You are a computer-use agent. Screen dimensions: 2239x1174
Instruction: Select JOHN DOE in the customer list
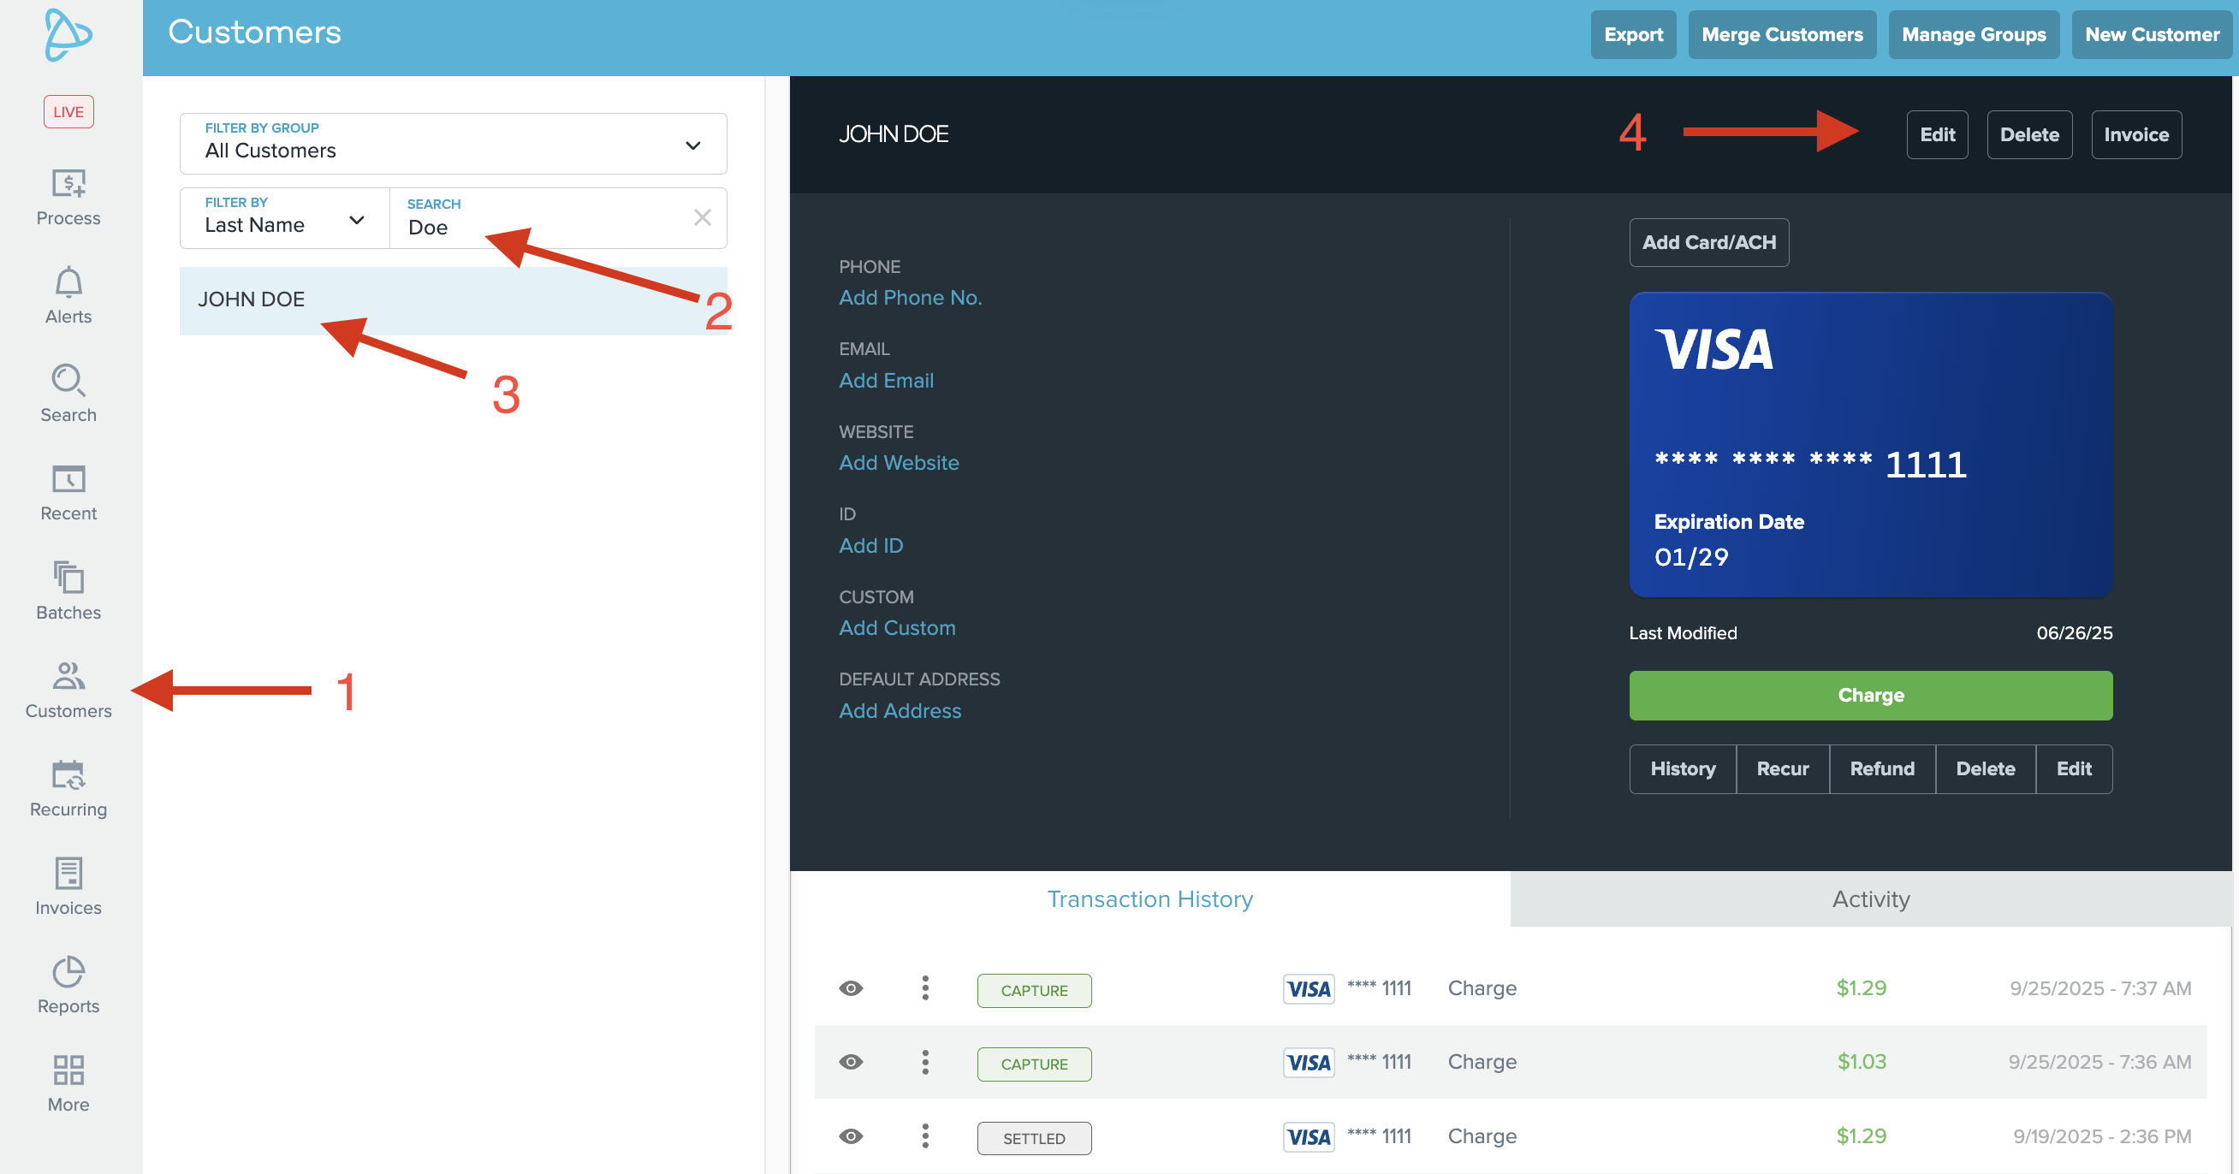(453, 299)
